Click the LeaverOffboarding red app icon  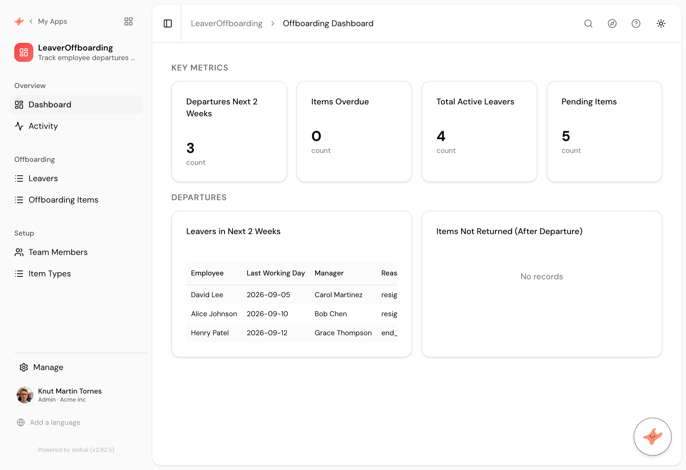click(x=24, y=52)
